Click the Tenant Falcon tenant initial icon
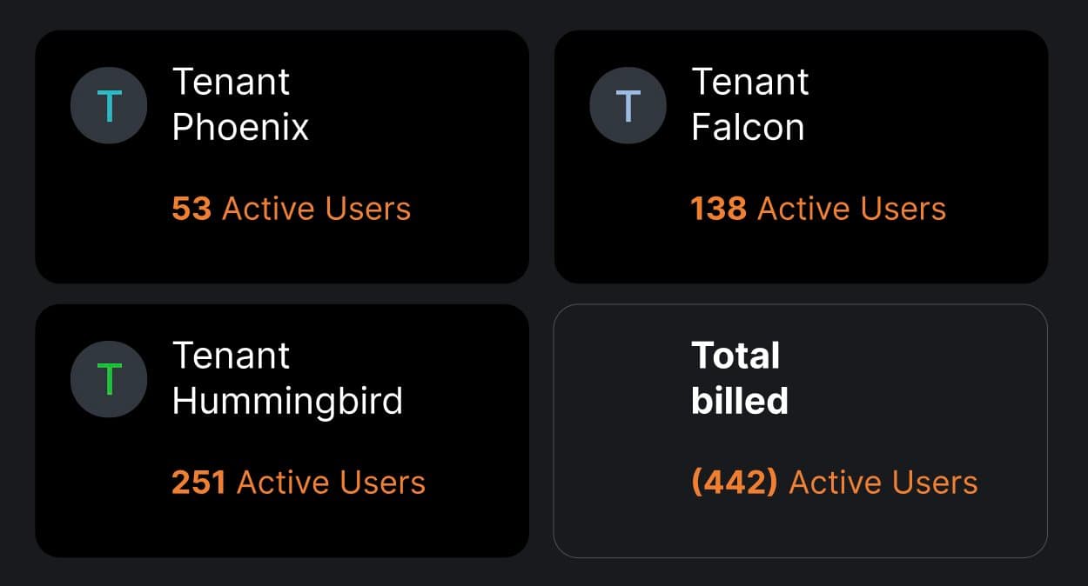Image resolution: width=1088 pixels, height=586 pixels. tap(628, 104)
